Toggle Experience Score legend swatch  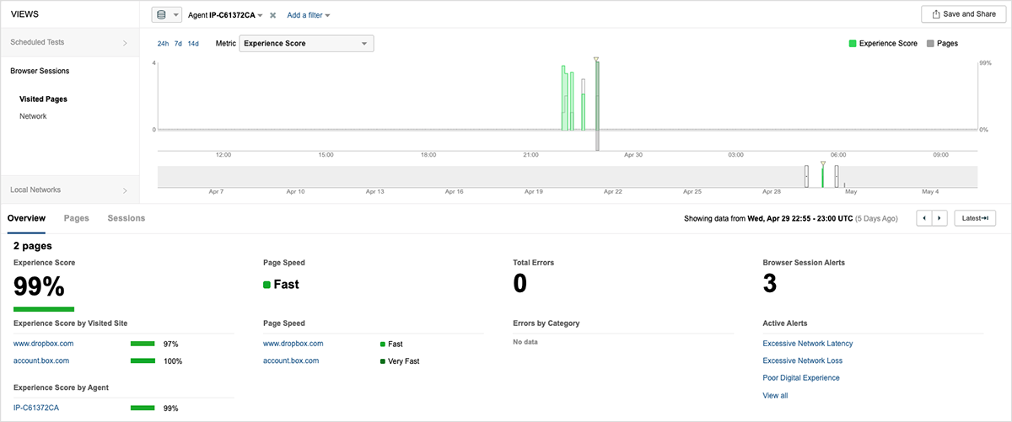click(x=853, y=43)
